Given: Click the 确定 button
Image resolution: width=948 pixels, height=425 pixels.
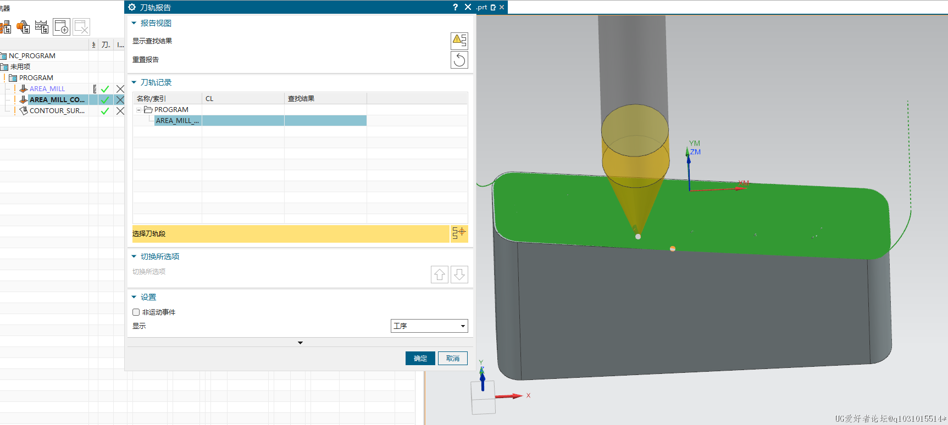Looking at the screenshot, I should coord(420,358).
